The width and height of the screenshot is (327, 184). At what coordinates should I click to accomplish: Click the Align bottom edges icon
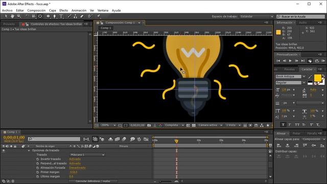(x=322, y=145)
